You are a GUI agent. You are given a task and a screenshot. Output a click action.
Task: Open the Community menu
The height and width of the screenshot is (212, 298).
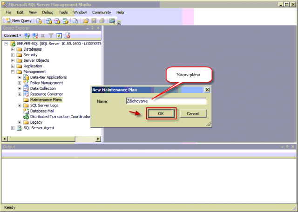102,13
